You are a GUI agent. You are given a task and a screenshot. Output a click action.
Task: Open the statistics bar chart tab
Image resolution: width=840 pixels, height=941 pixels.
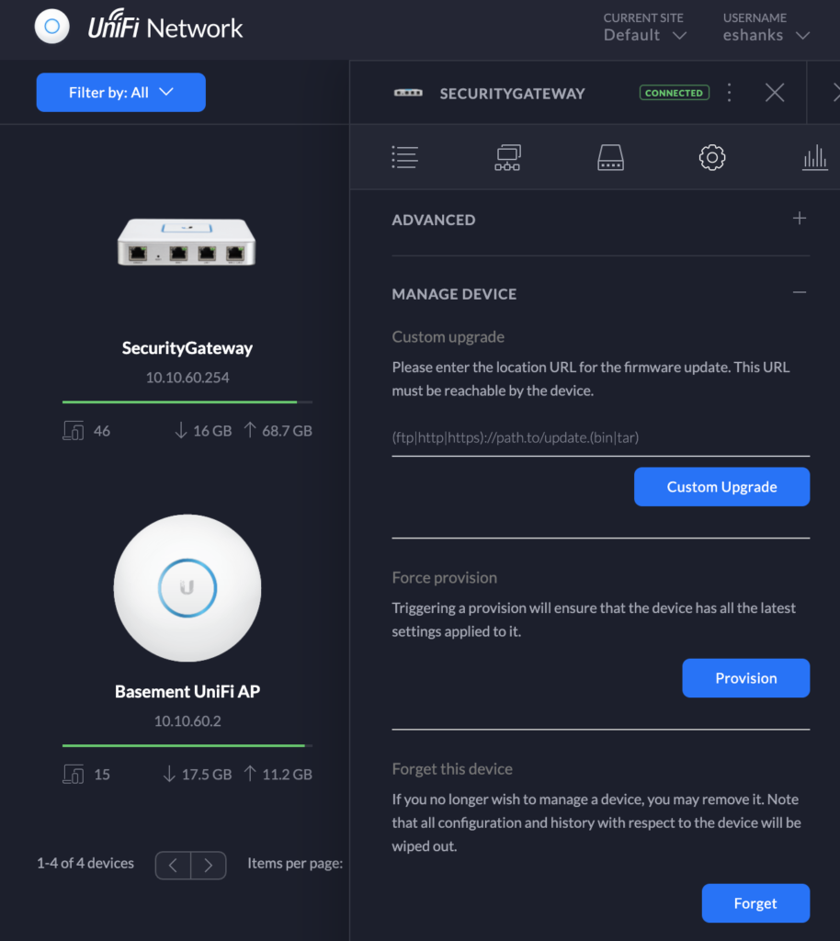[x=815, y=157]
